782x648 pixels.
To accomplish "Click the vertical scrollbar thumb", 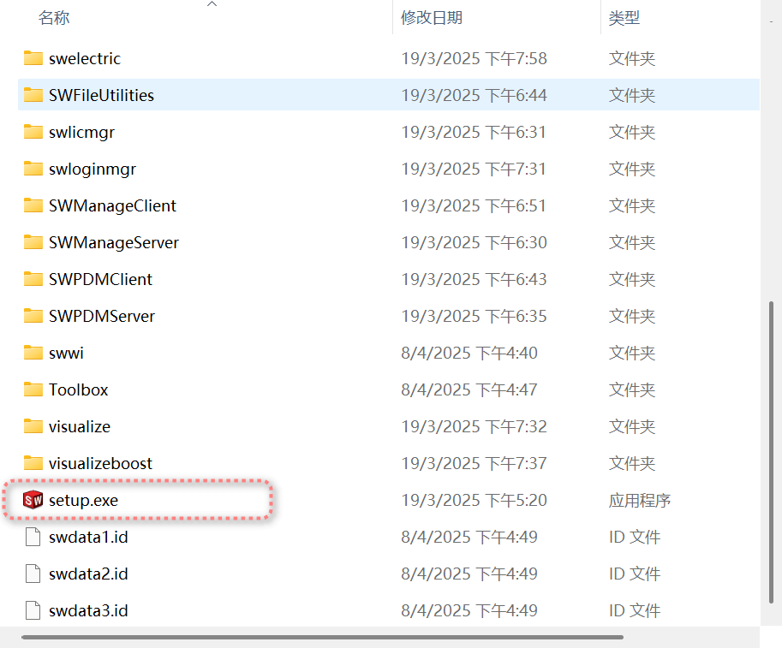I will [772, 452].
